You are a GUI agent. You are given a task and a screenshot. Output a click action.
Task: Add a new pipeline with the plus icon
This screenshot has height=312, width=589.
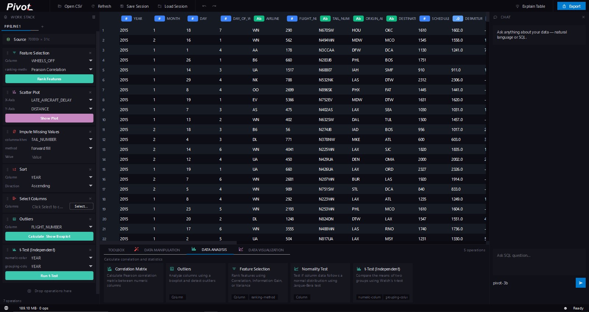42,26
